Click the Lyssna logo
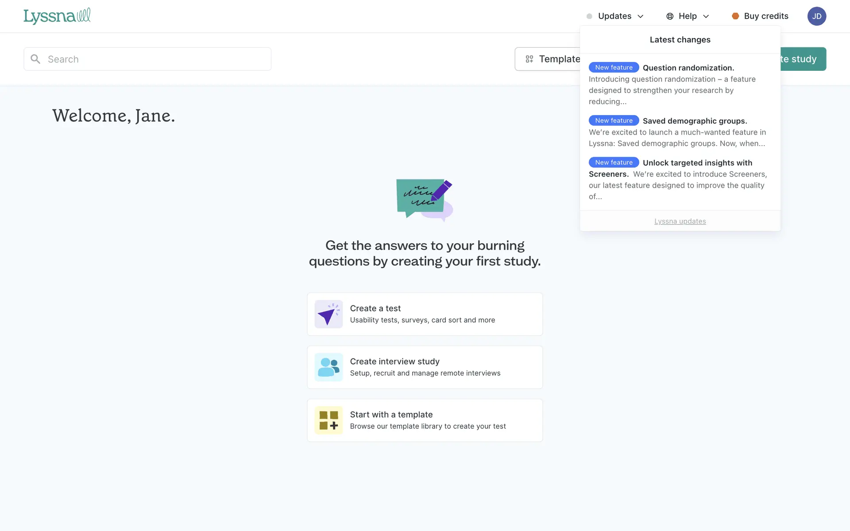This screenshot has width=850, height=531. [x=57, y=16]
